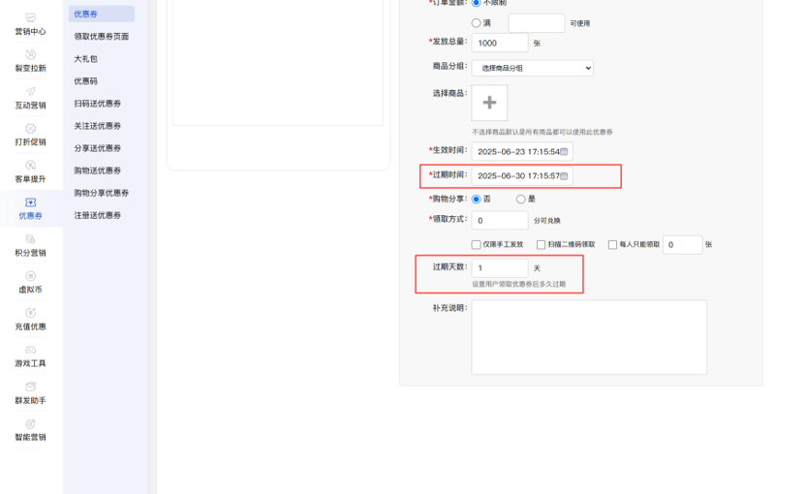Viewport: 806px width, 494px height.
Task: Click the 虚拟币 coin icon
Action: (x=30, y=276)
